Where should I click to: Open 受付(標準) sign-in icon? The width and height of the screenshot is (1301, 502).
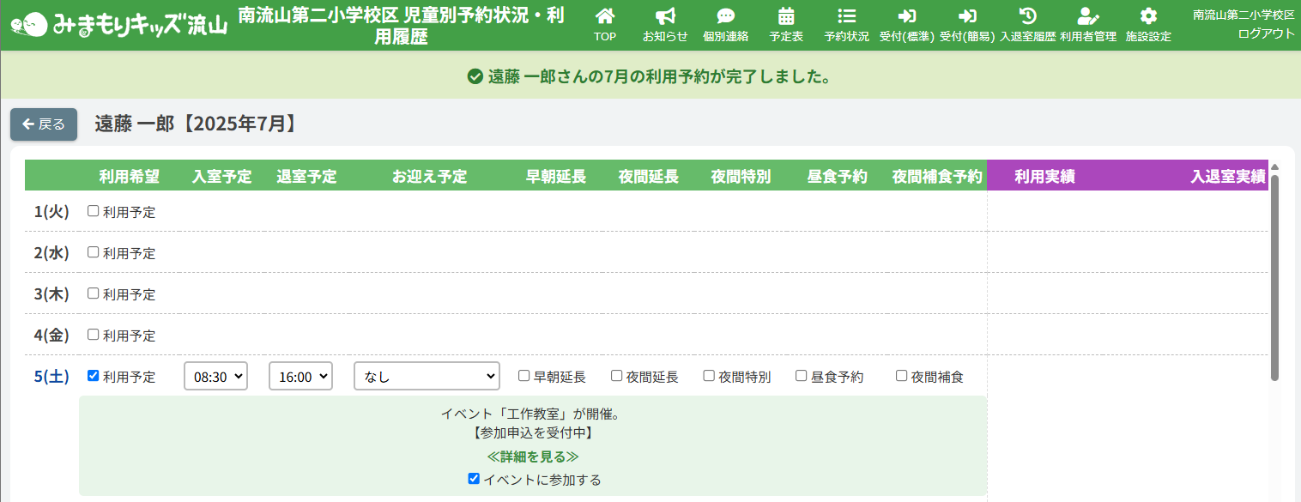coord(906,17)
